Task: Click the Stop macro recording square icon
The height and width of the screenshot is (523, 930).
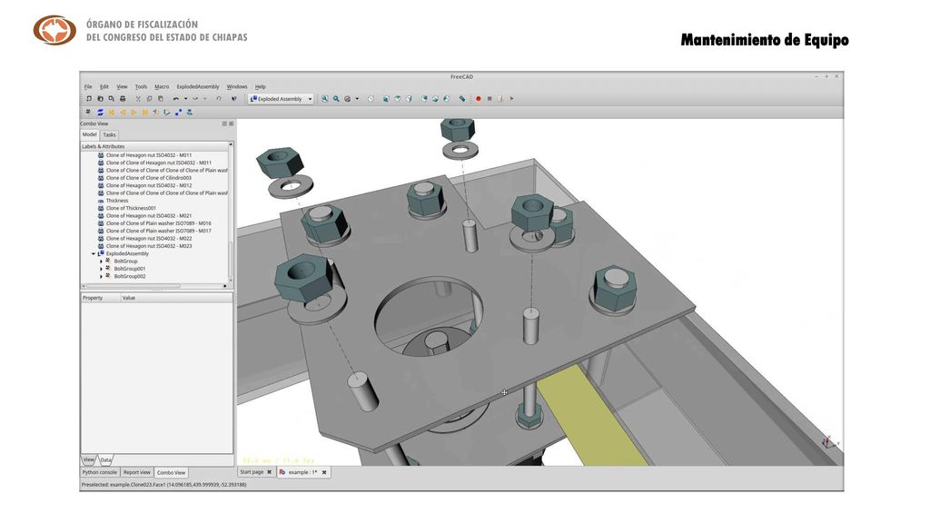Action: [x=490, y=98]
